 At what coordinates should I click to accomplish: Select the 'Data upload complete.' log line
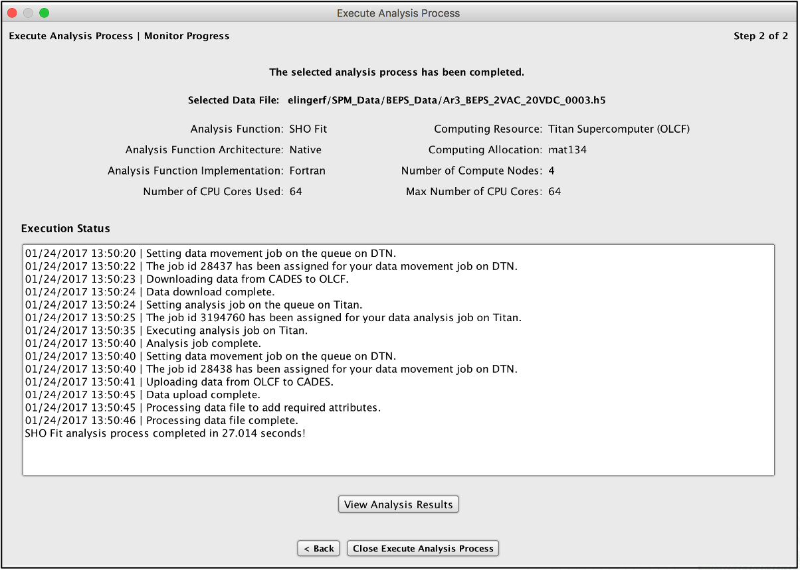pos(143,395)
